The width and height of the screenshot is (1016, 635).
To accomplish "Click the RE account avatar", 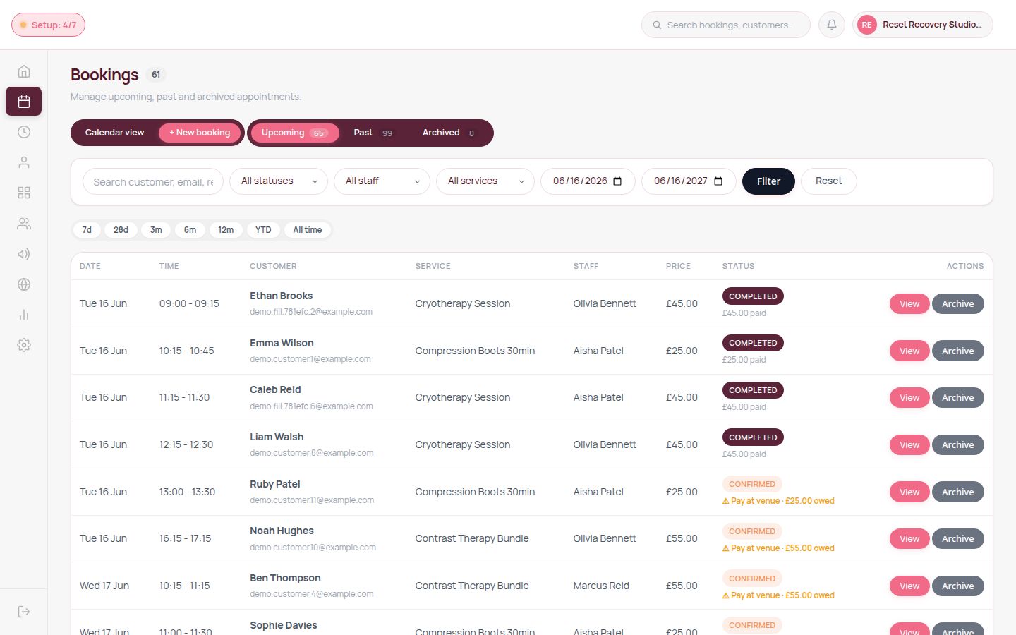I will click(866, 25).
